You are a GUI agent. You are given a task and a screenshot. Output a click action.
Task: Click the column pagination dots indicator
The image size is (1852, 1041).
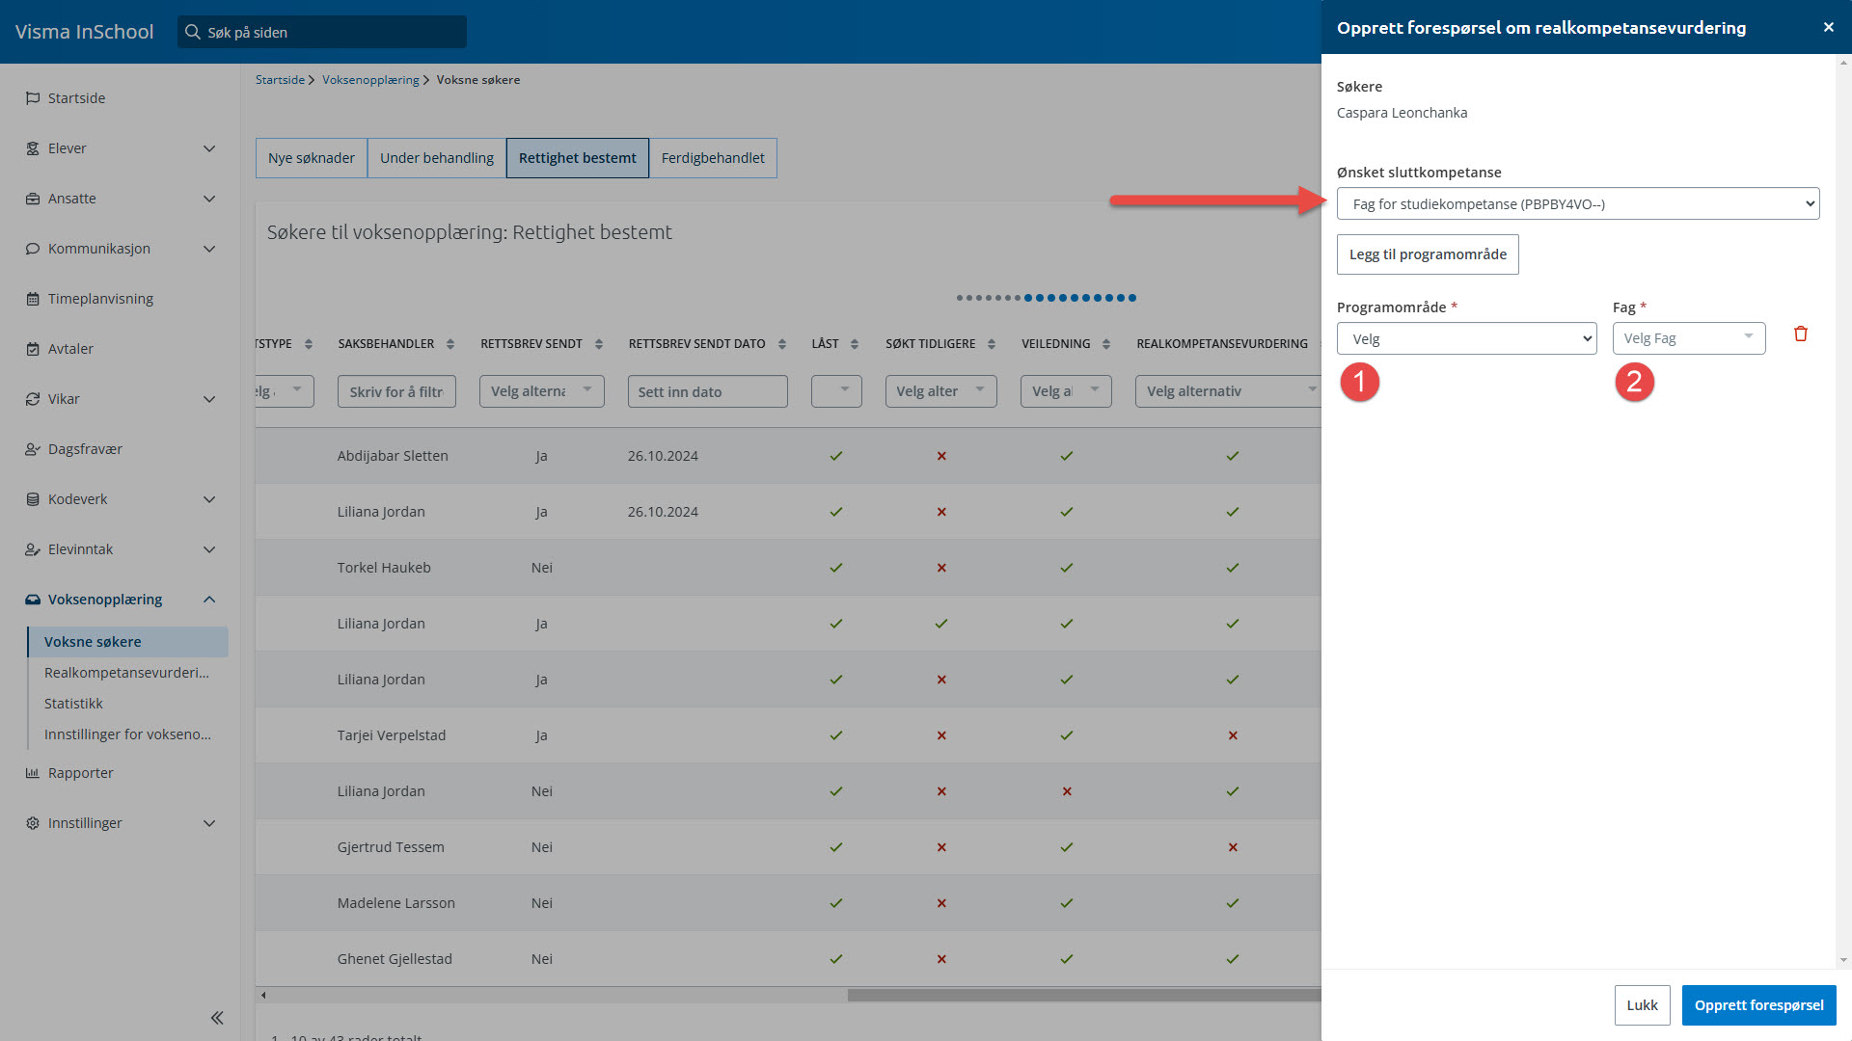1047,298
